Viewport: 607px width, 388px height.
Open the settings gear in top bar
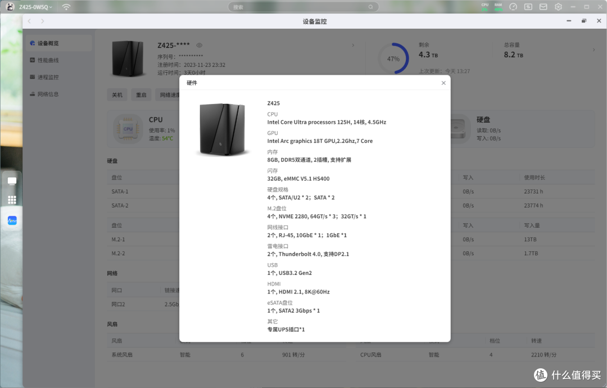[x=558, y=7]
